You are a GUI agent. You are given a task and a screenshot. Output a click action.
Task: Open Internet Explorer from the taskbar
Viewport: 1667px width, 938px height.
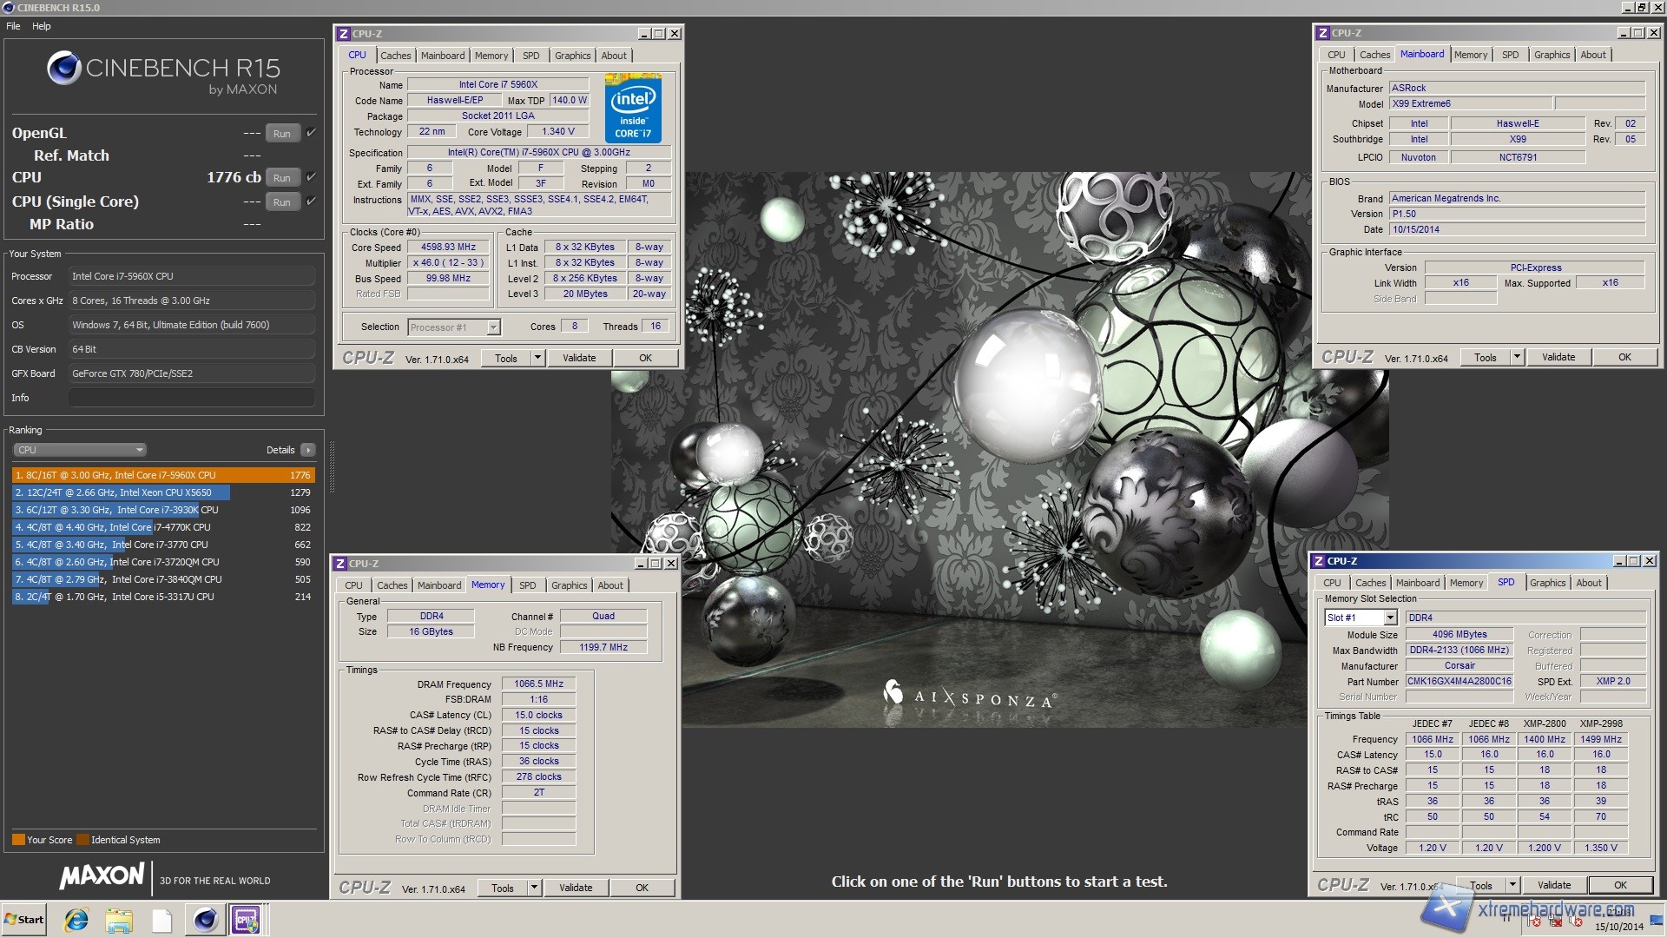pos(76,920)
